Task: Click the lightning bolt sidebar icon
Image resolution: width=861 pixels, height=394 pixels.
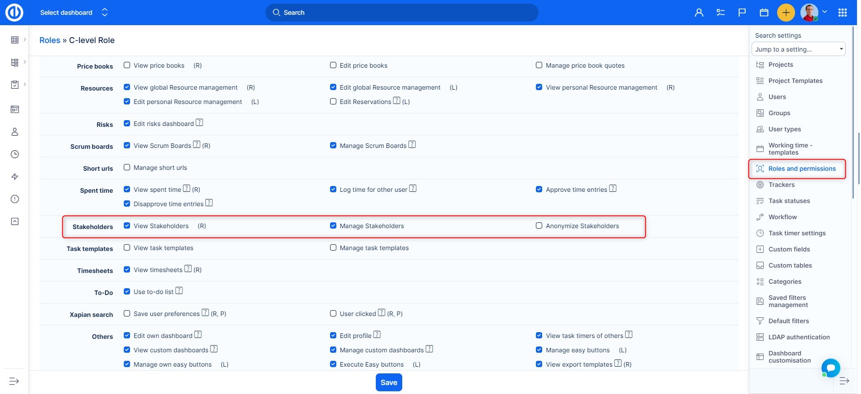Action: point(15,177)
